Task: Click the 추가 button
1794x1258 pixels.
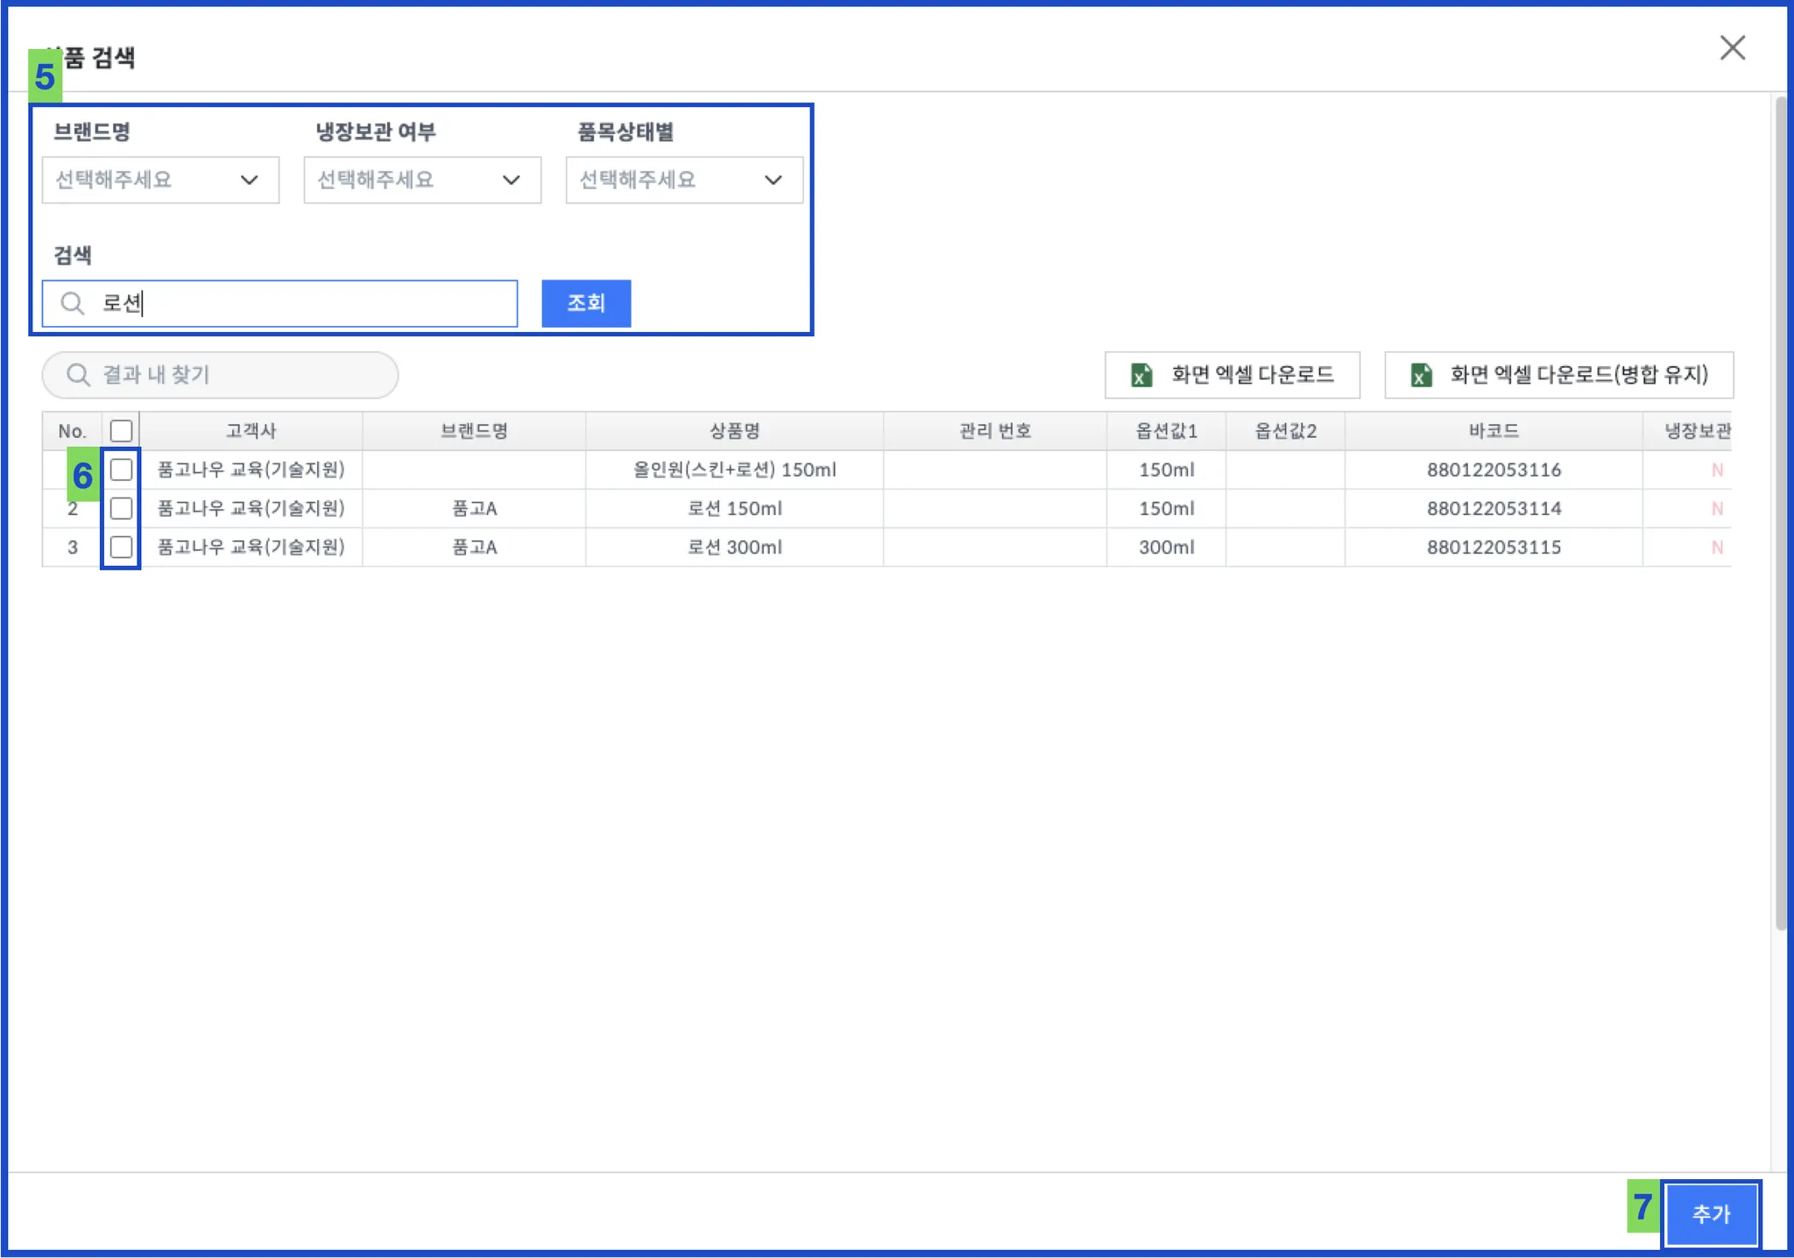Action: pyautogui.click(x=1711, y=1213)
